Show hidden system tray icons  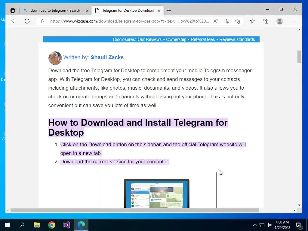(254, 225)
